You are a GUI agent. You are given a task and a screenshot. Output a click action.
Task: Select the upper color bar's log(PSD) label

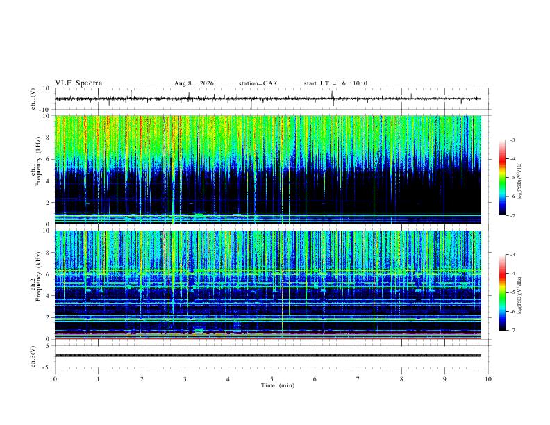(x=520, y=181)
